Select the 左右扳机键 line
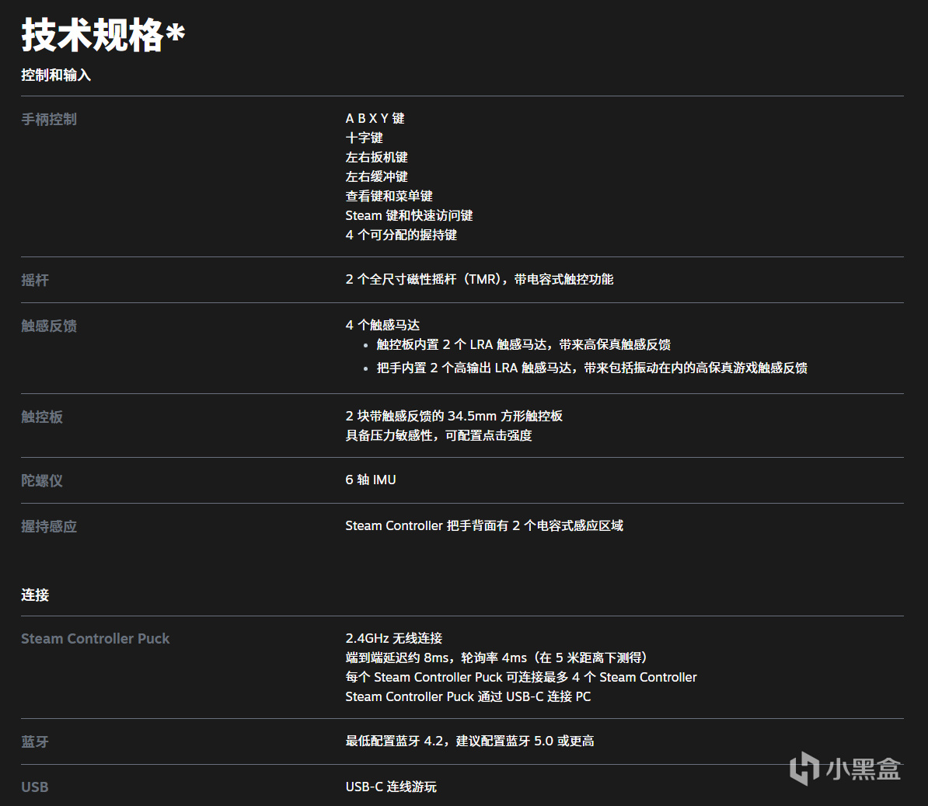 pyautogui.click(x=376, y=158)
